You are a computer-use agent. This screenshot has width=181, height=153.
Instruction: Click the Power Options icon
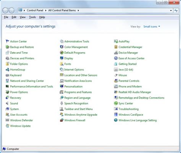(x=7, y=92)
